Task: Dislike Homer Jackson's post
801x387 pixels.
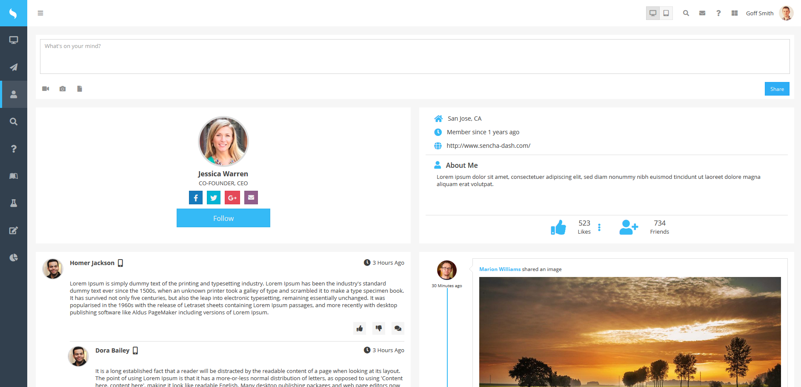Action: pyautogui.click(x=379, y=328)
